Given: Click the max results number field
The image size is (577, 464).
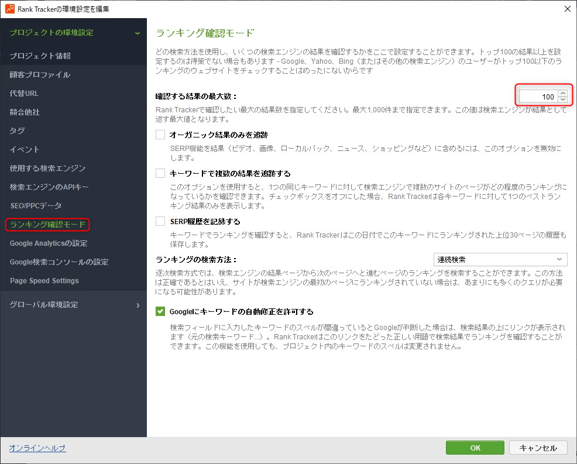Looking at the screenshot, I should pos(537,97).
